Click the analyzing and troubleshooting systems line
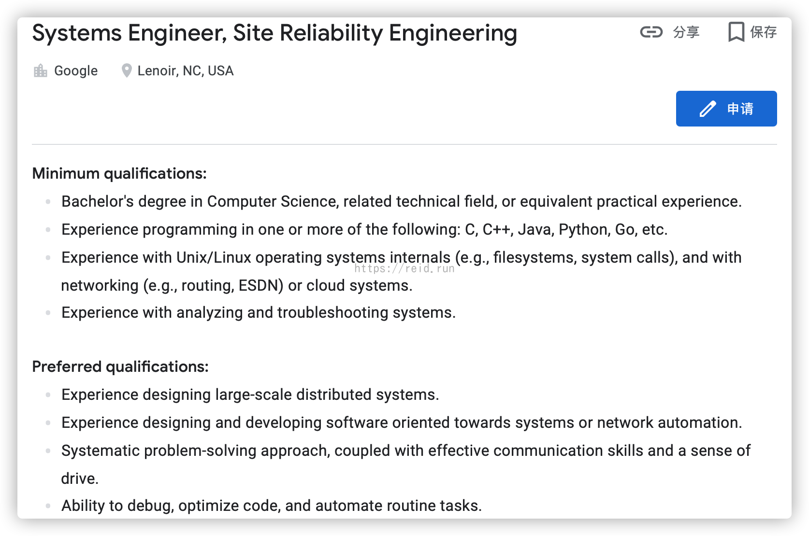 coord(259,312)
